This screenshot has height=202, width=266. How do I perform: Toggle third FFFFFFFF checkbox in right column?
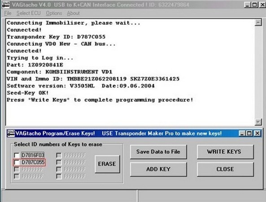click(59, 169)
